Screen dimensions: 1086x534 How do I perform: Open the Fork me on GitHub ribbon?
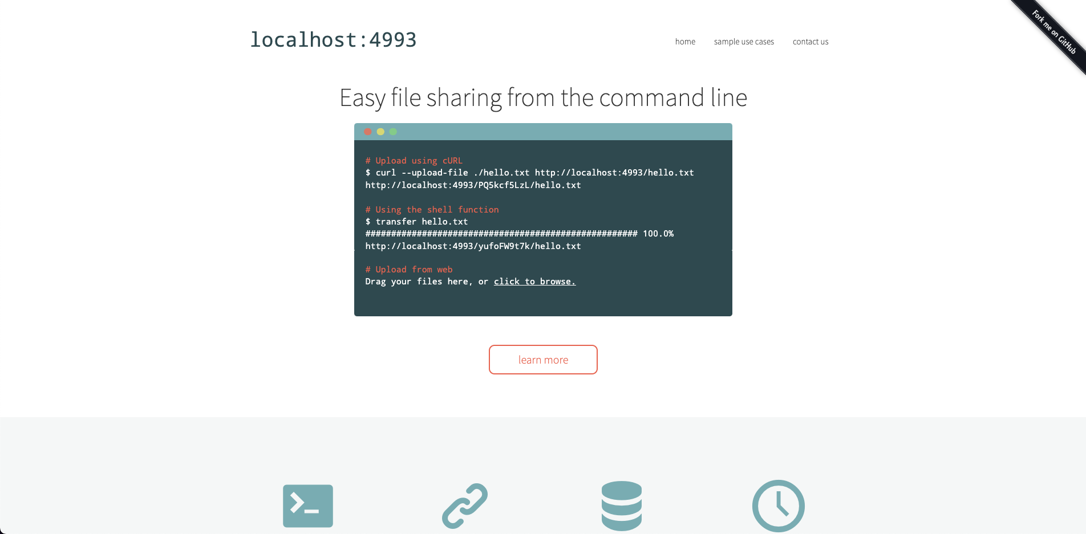point(1053,32)
